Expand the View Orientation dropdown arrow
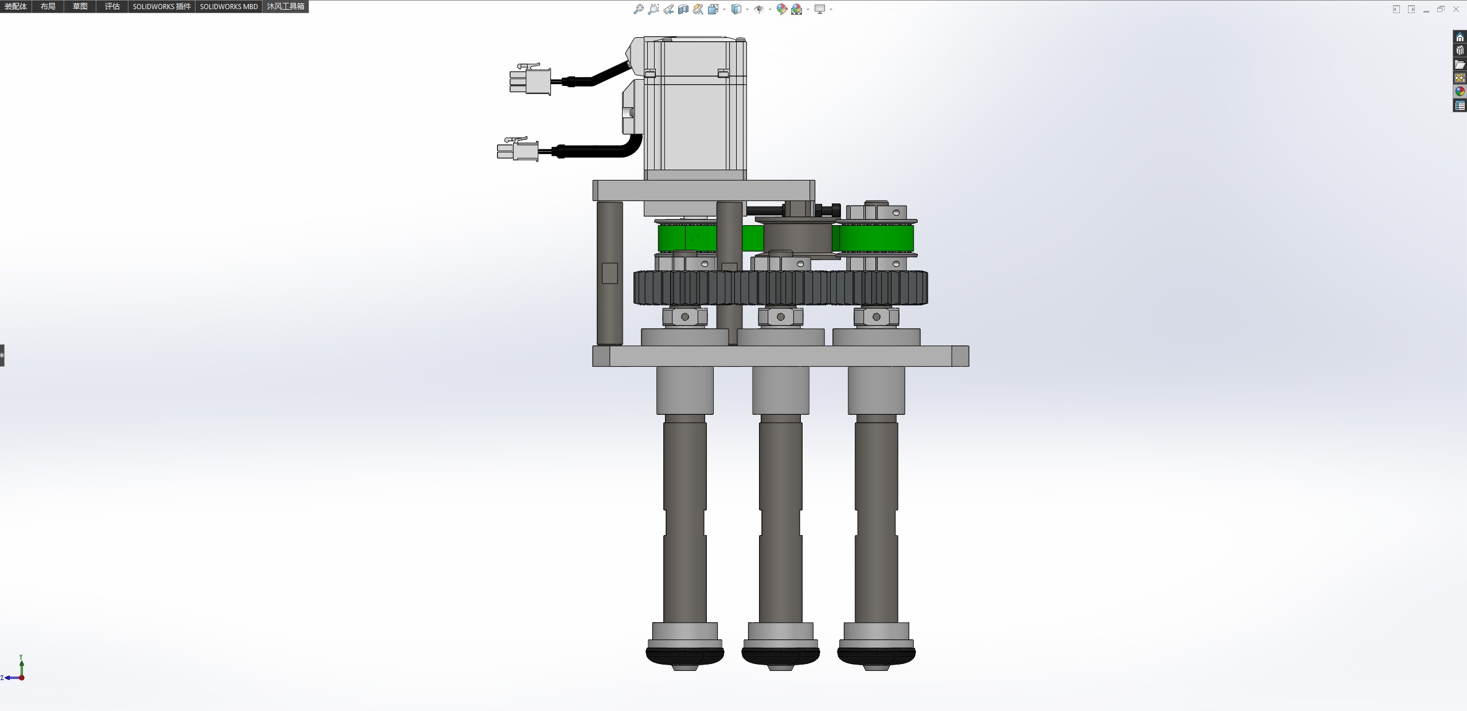The image size is (1467, 711). [724, 9]
